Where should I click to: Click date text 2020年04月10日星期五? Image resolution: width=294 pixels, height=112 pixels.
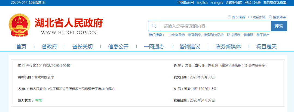coord(28,3)
